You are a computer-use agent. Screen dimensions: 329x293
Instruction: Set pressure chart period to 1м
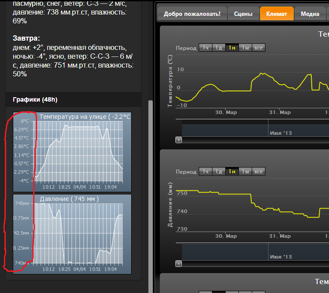click(245, 171)
